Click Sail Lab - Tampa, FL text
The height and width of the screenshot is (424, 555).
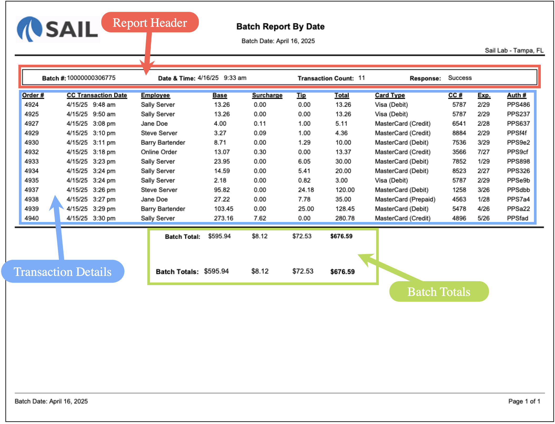point(514,51)
